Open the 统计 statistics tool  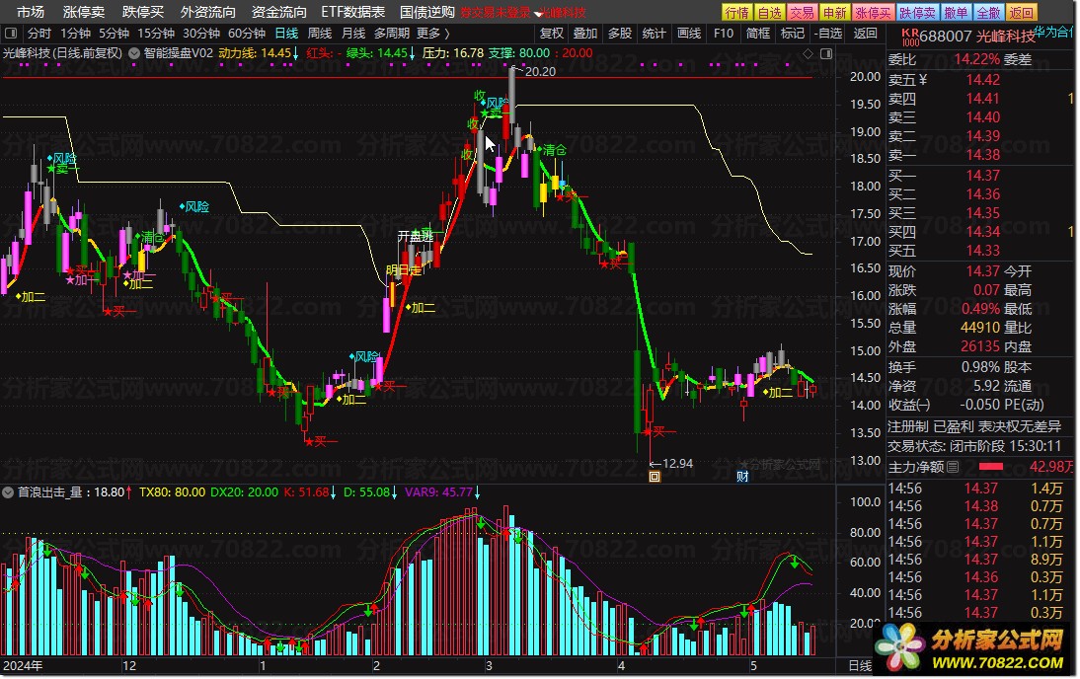[654, 33]
